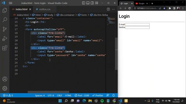The image size is (186, 104).
Task: Change indentation via Spaces: 4 status item
Action: [40, 95]
